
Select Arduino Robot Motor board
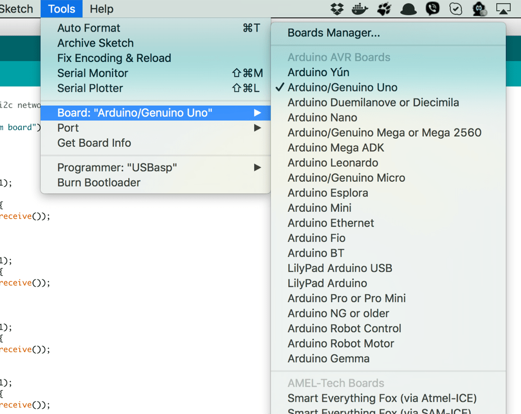click(388, 344)
